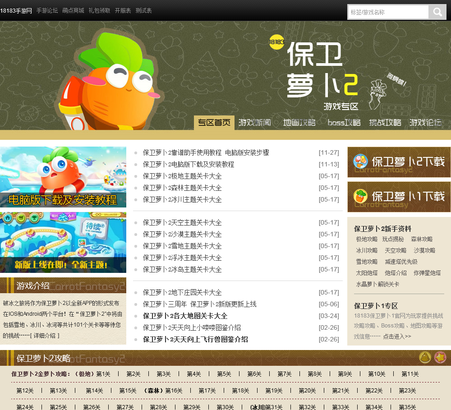The width and height of the screenshot is (451, 410).
Task: Open article 保卫萝卜2天空主题关卡大全
Action: pos(182,223)
